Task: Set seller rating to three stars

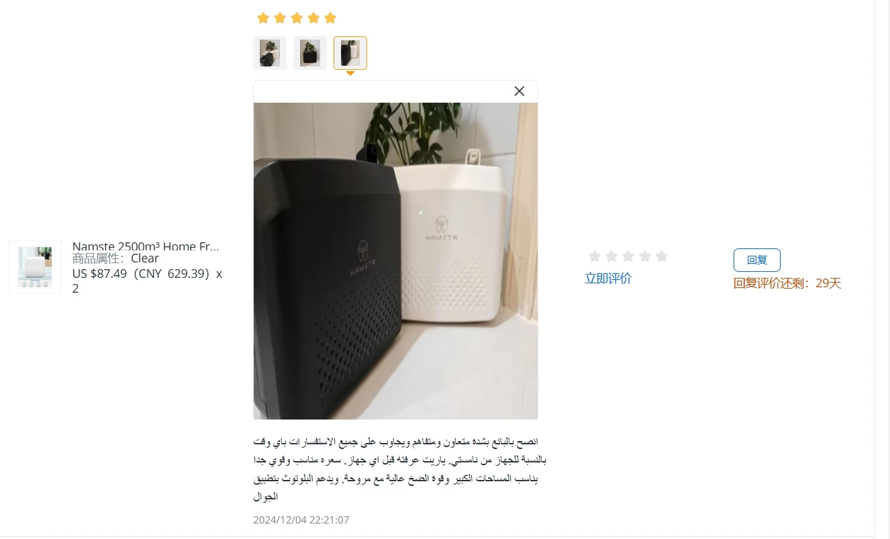Action: 628,256
